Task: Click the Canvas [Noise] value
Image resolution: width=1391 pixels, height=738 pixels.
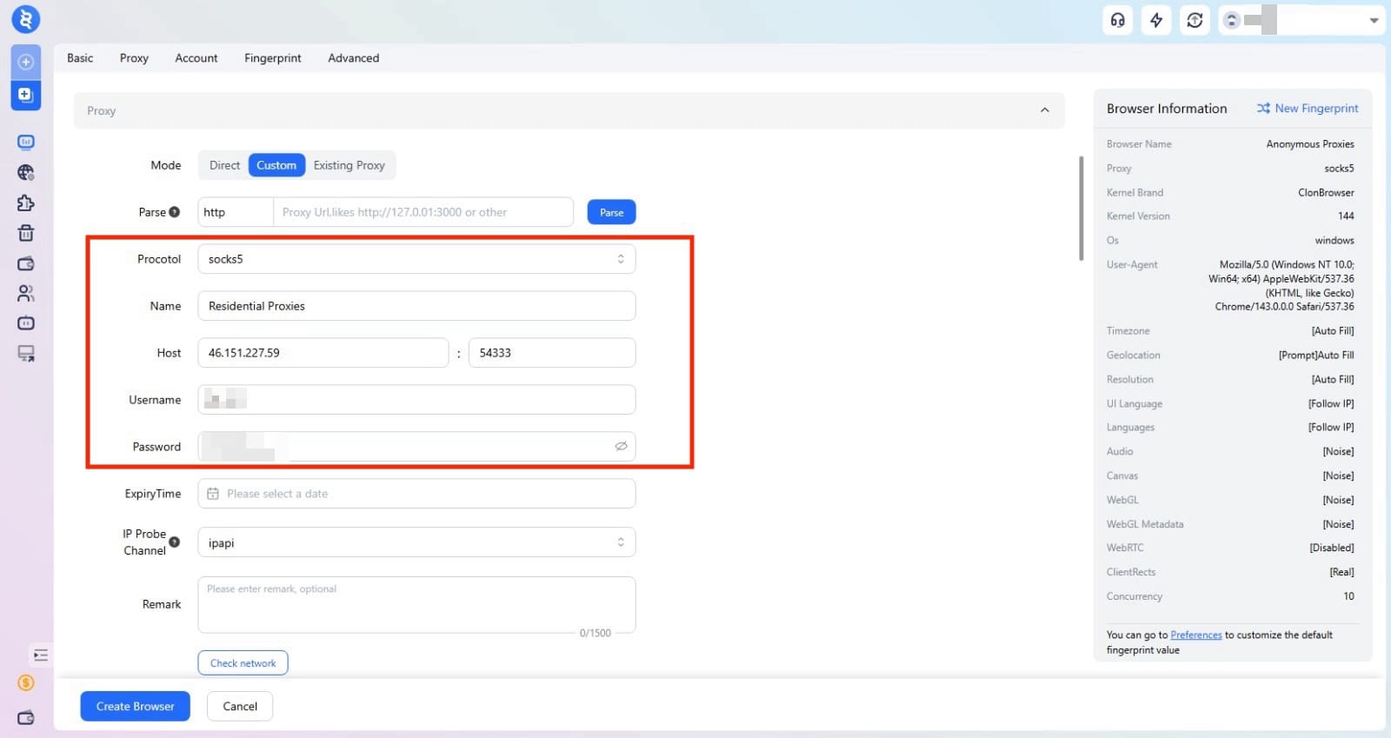Action: (1338, 475)
